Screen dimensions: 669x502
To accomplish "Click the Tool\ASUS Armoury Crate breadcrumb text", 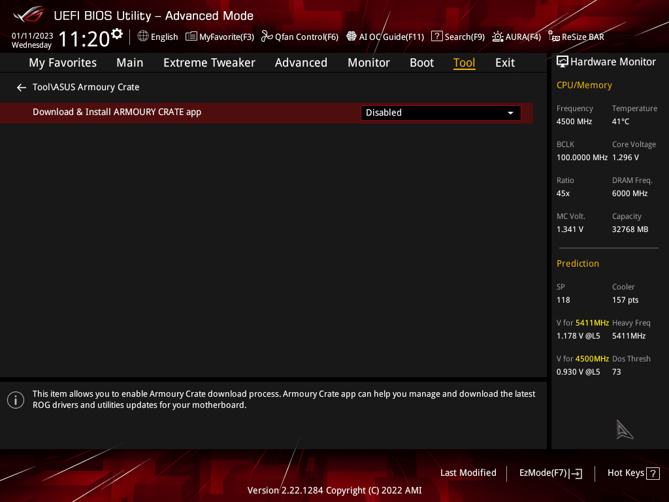I will [x=86, y=87].
